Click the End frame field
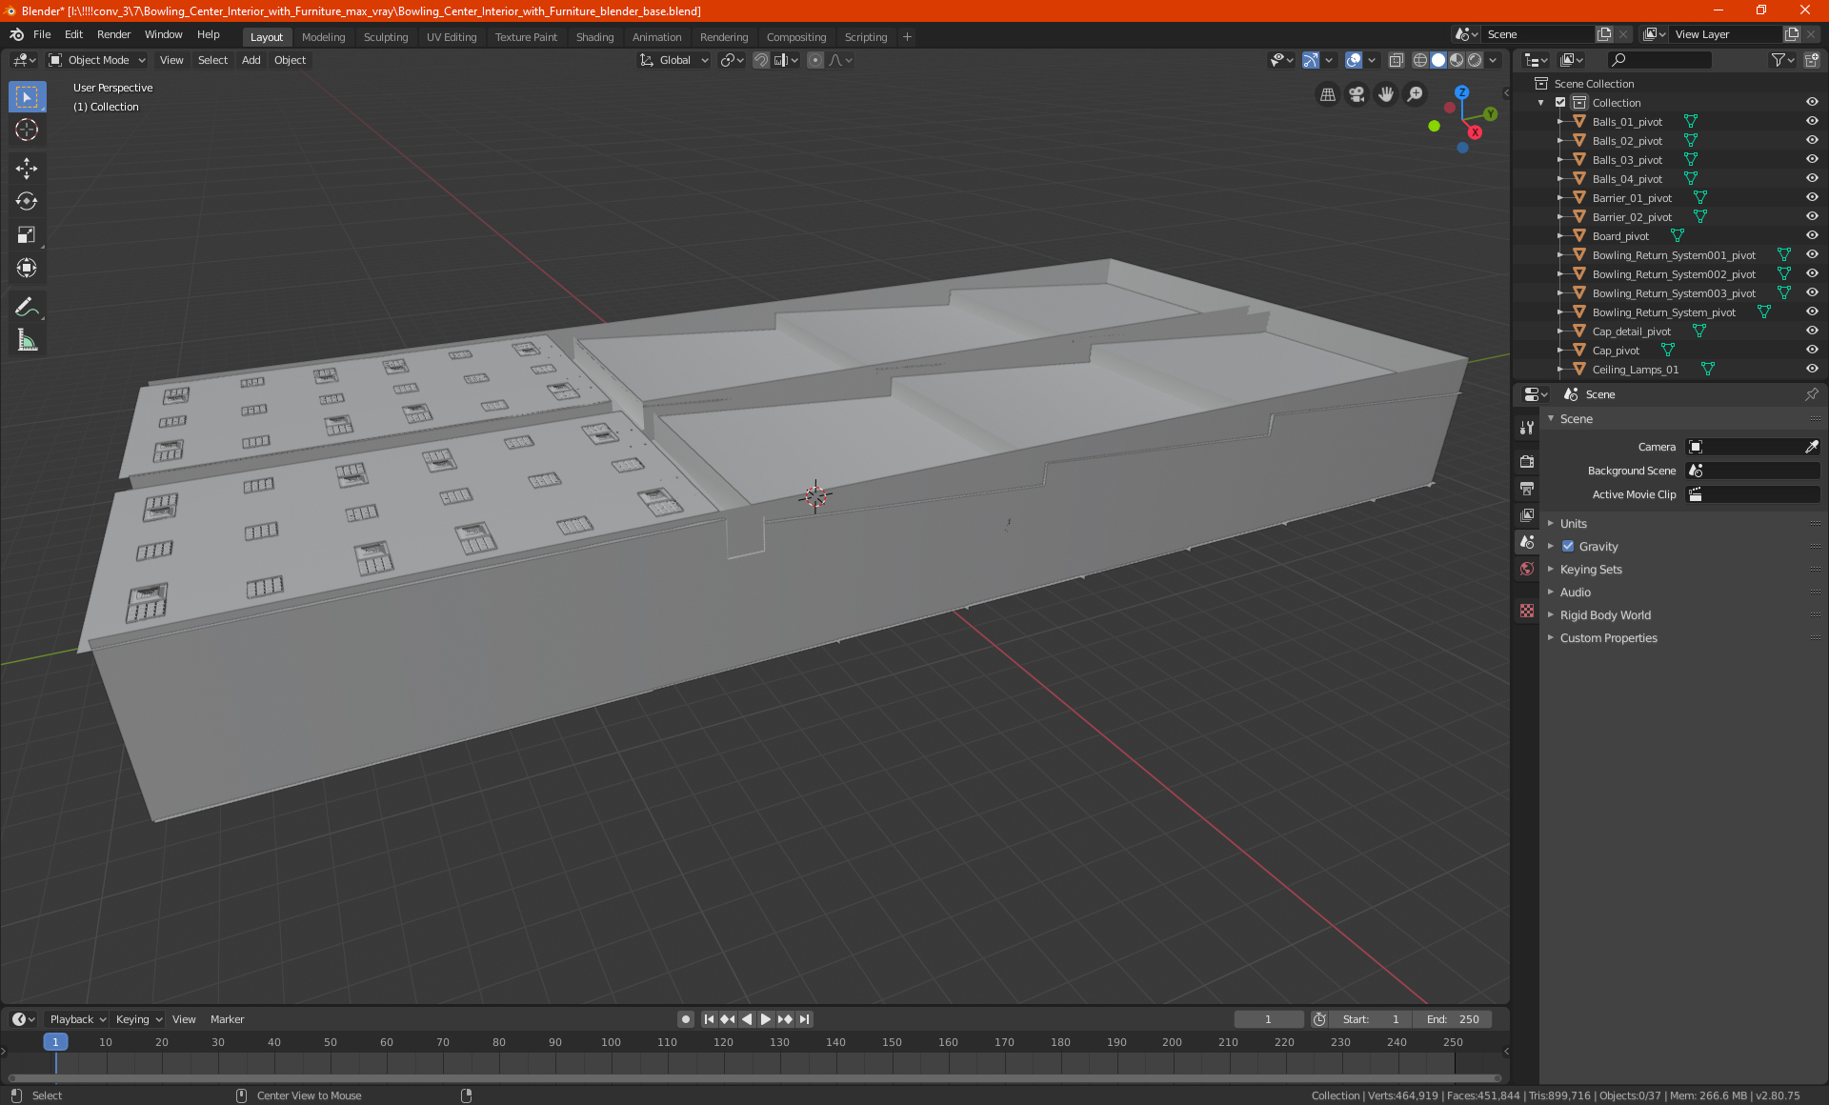 [1453, 1019]
